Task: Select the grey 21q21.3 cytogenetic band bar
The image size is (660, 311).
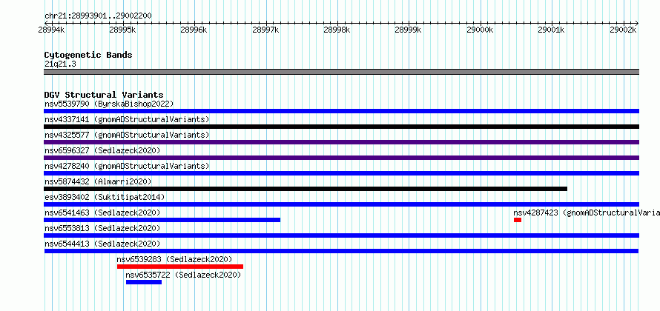Action: click(x=341, y=72)
